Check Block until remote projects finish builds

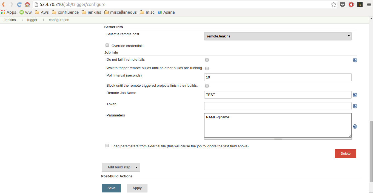207,86
